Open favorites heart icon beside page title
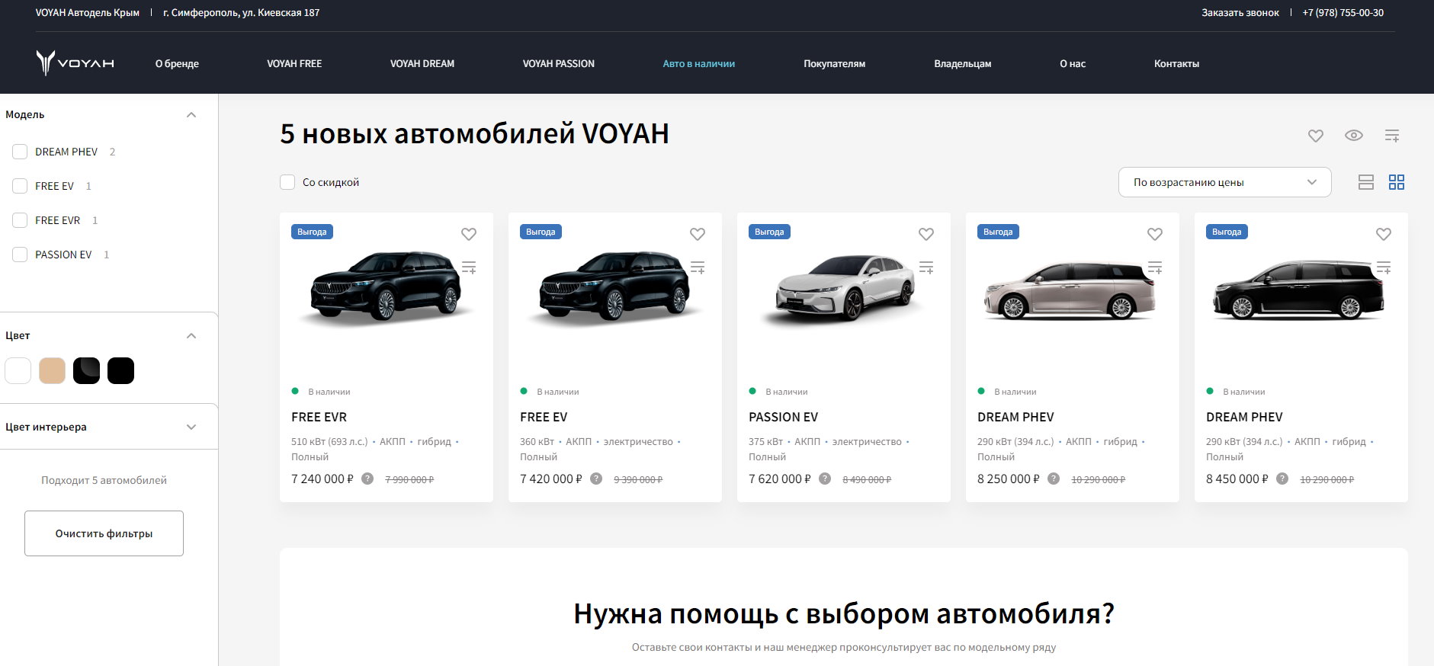Image resolution: width=1434 pixels, height=666 pixels. pyautogui.click(x=1316, y=136)
